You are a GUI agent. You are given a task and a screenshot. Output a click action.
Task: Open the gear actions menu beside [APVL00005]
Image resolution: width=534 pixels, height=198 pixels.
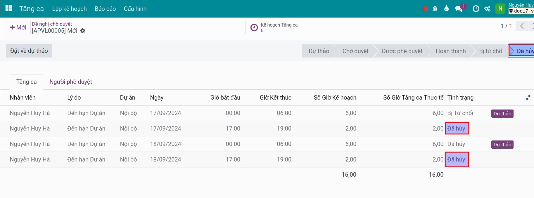click(x=83, y=31)
